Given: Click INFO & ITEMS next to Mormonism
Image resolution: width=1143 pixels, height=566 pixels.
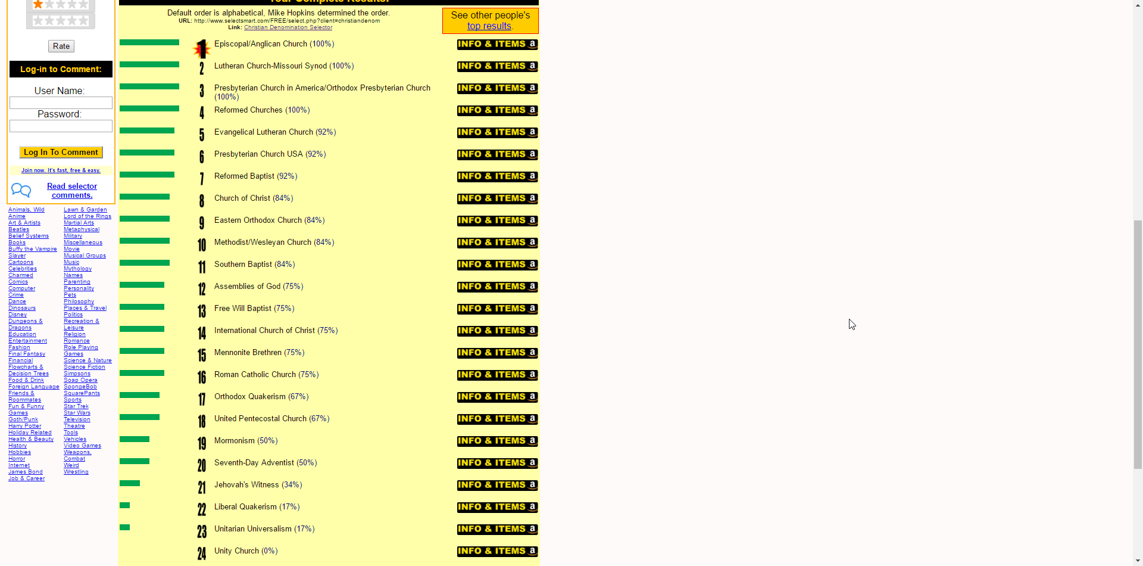Looking at the screenshot, I should pos(497,441).
